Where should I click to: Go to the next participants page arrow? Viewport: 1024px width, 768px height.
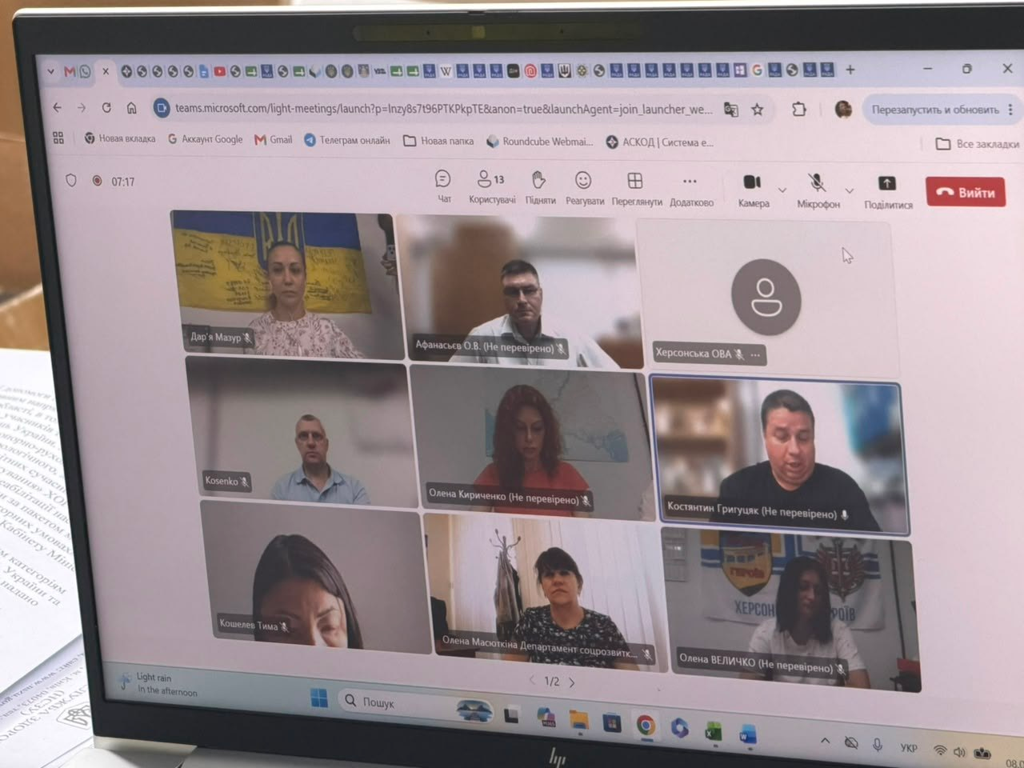tap(572, 682)
